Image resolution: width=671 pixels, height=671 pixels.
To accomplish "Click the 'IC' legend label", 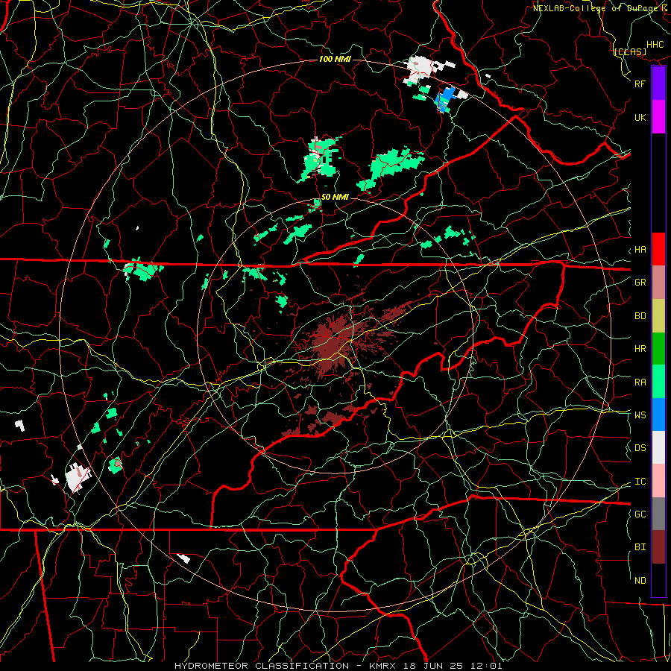I will tap(640, 482).
